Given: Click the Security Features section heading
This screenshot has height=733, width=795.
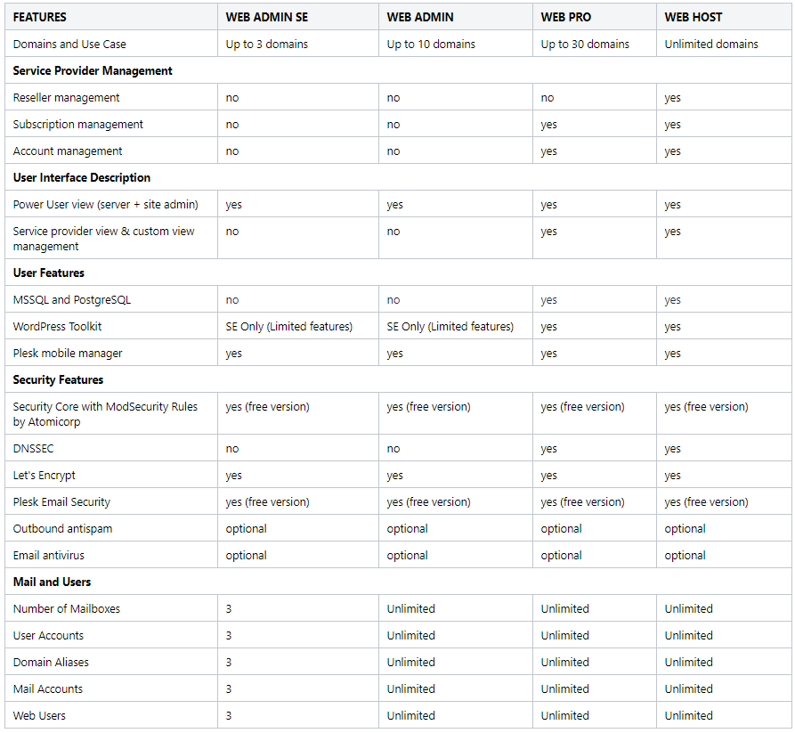Looking at the screenshot, I should (58, 379).
